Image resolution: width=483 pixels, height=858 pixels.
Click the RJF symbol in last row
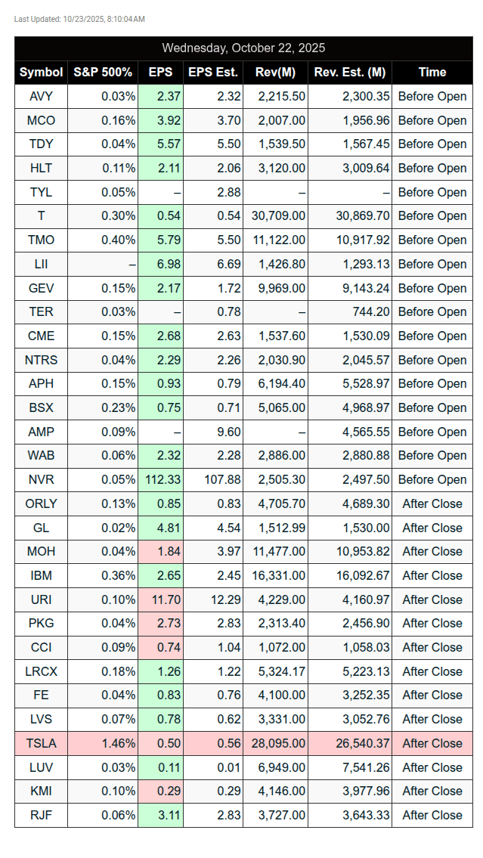pos(42,815)
